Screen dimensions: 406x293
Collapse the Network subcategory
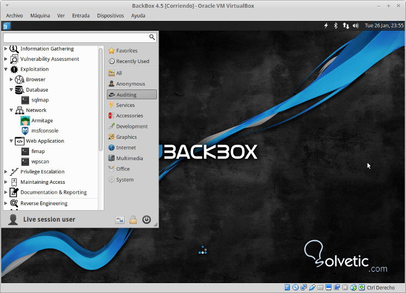[11, 110]
